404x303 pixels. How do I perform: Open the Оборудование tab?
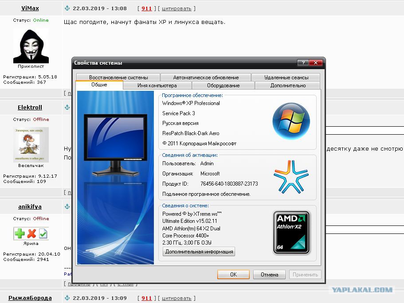click(x=224, y=85)
